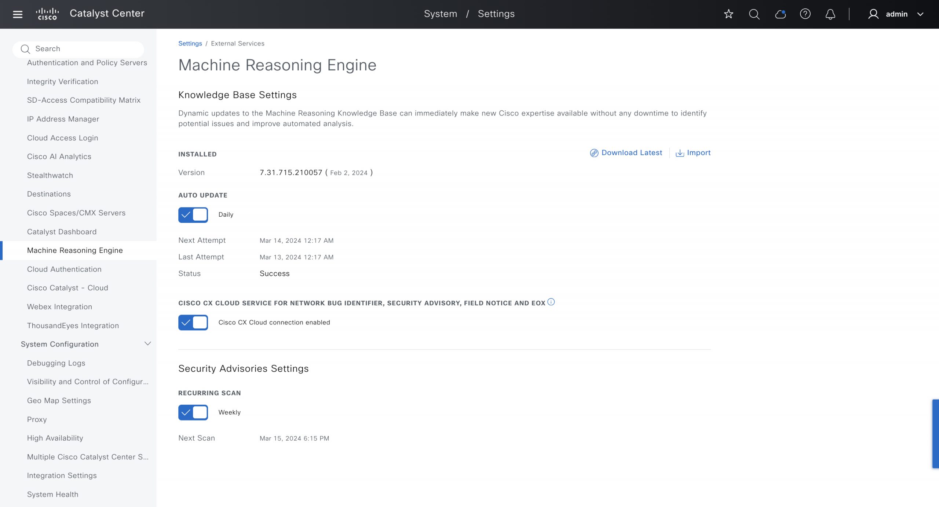
Task: Click the blue side panel handle
Action: click(x=935, y=434)
